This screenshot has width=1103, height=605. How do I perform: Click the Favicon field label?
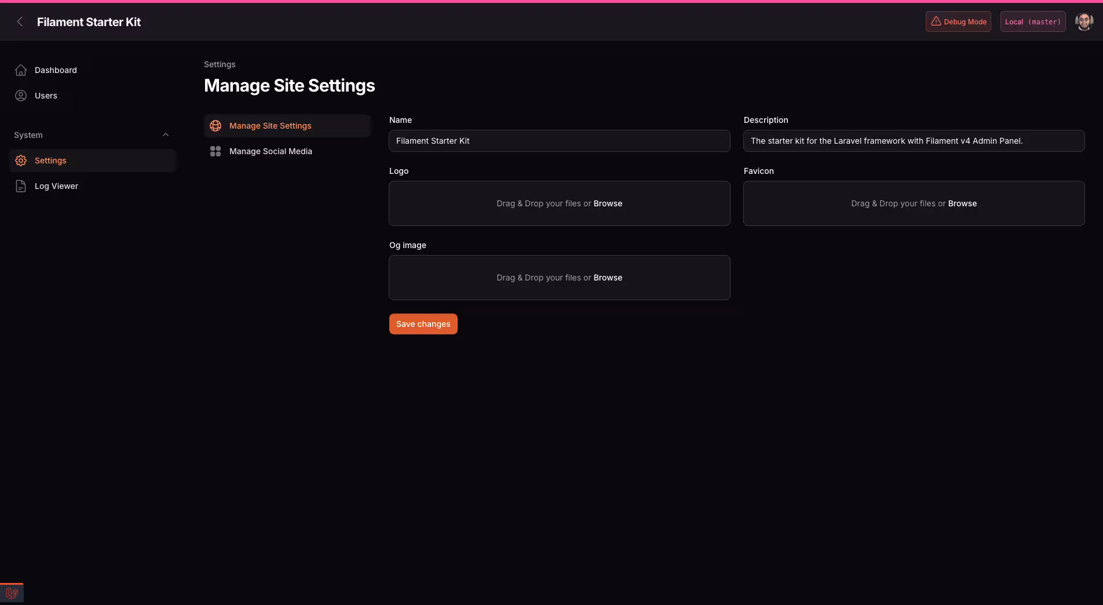(759, 171)
